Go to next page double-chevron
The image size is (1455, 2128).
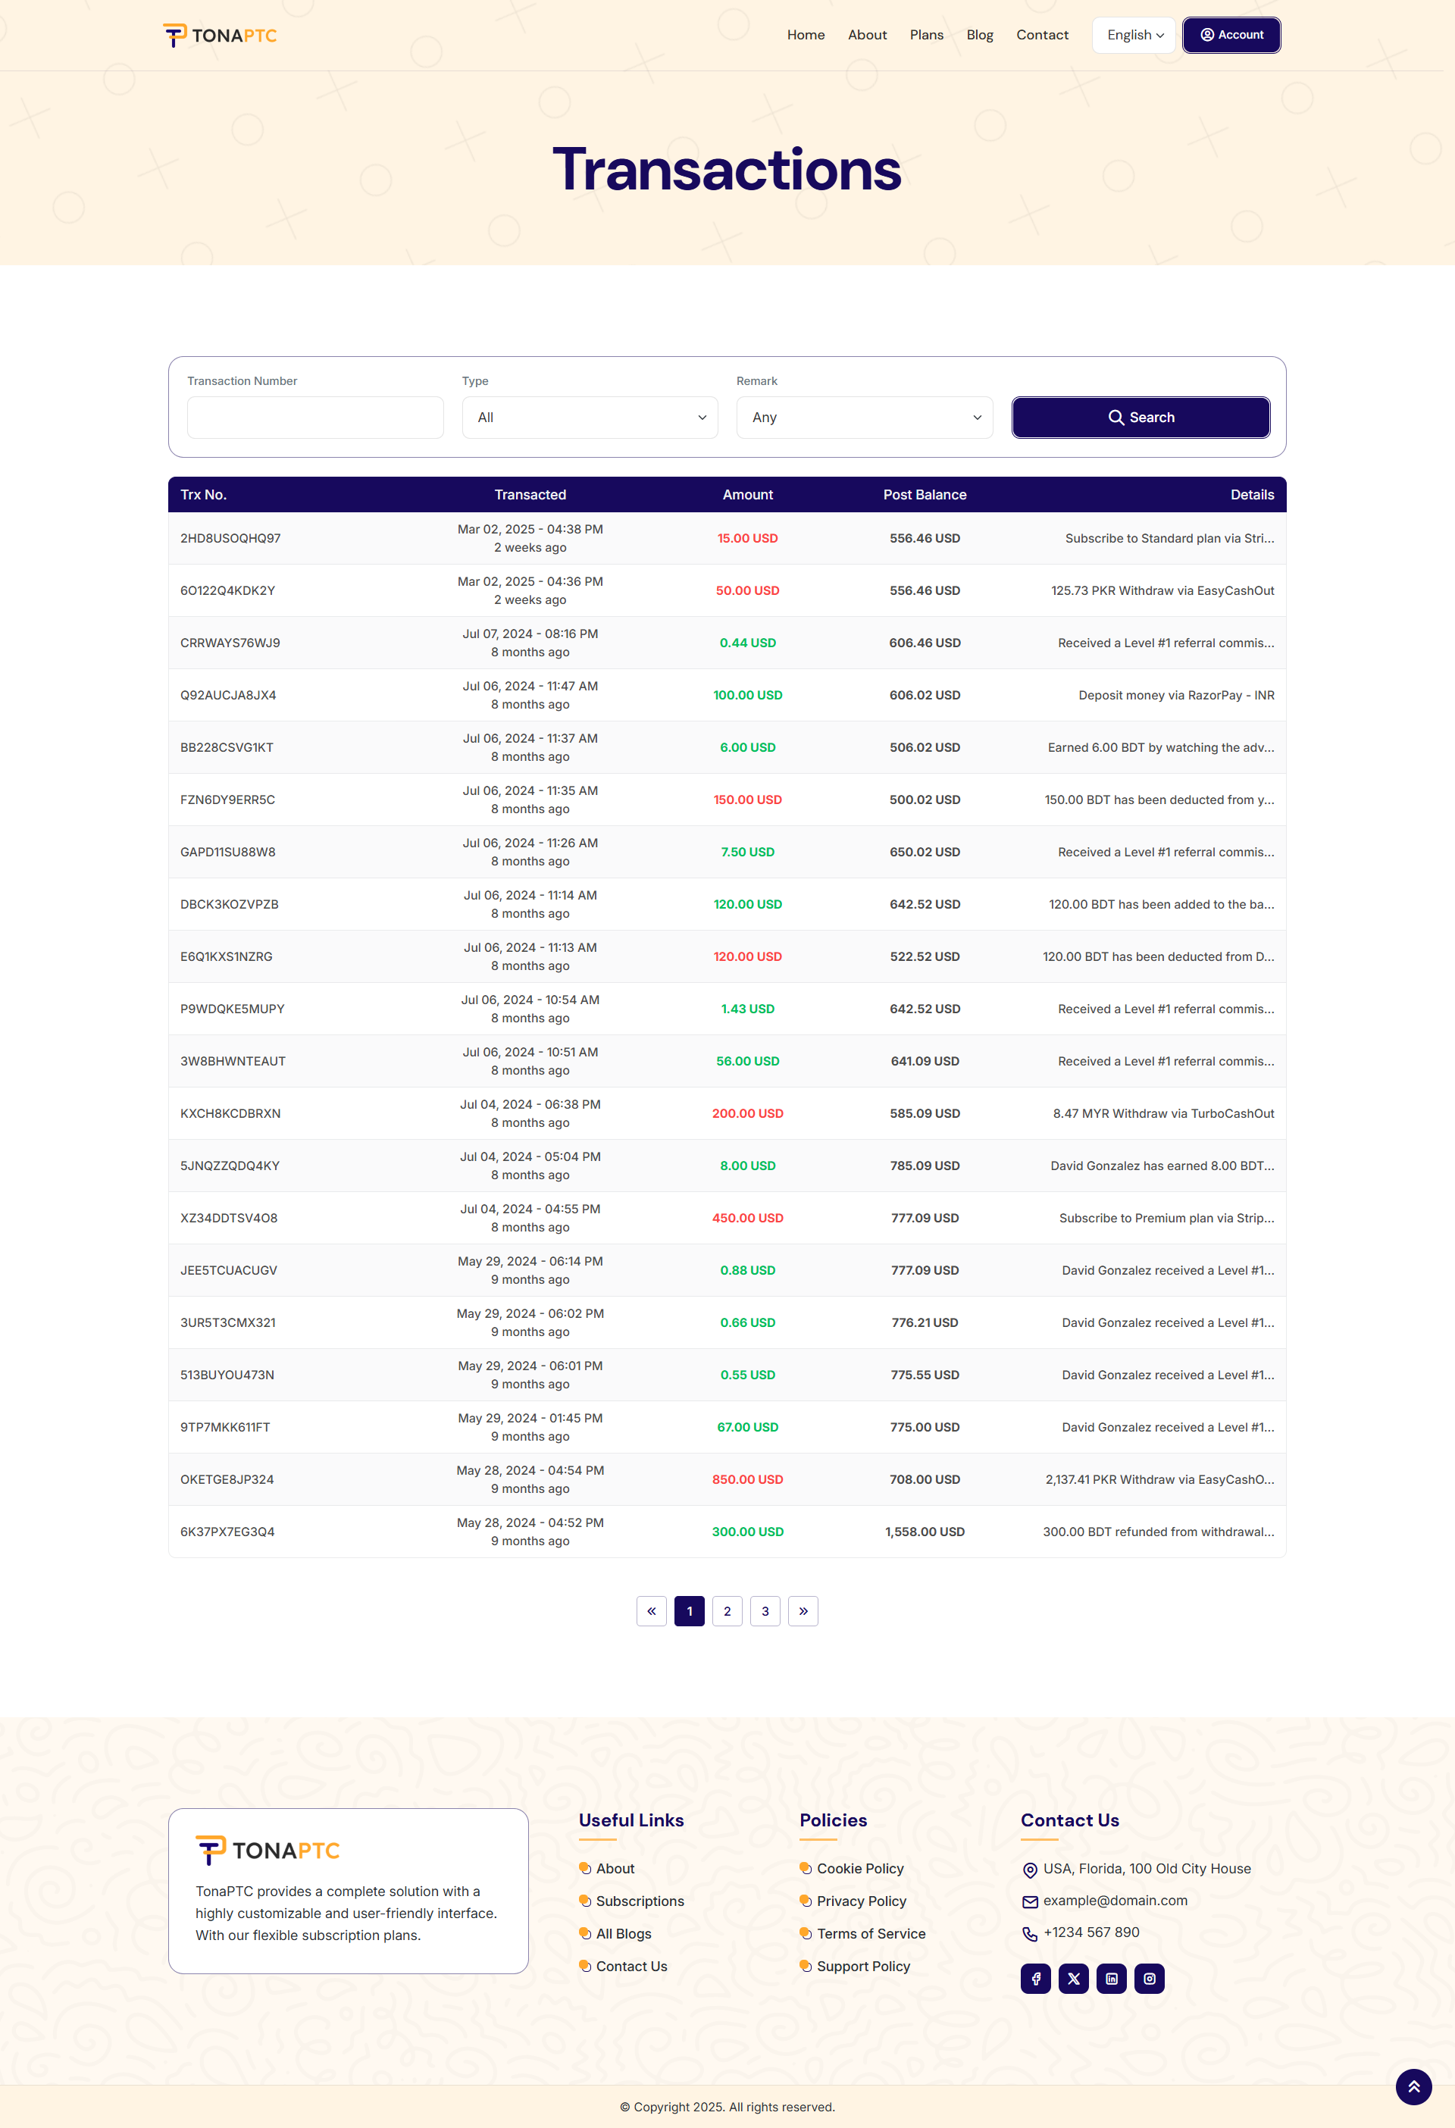[x=803, y=1610]
